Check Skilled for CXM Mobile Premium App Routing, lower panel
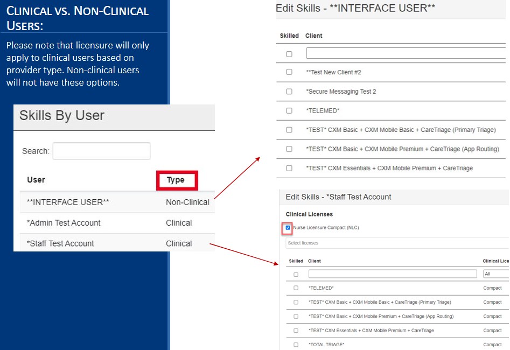This screenshot has width=510, height=350. click(296, 317)
